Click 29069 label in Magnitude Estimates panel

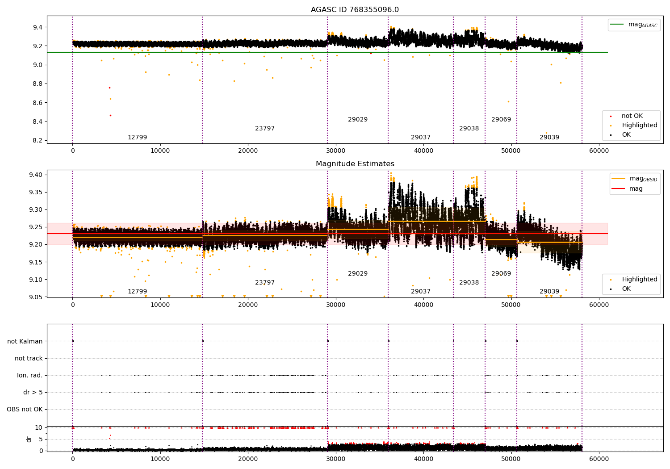pos(501,274)
